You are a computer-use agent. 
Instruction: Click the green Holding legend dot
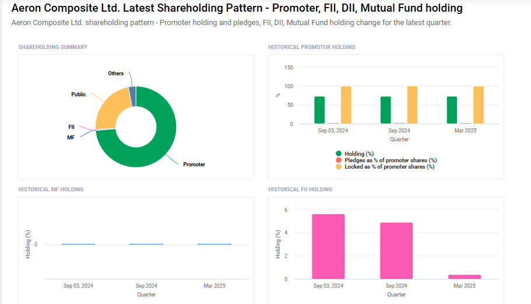pyautogui.click(x=338, y=153)
